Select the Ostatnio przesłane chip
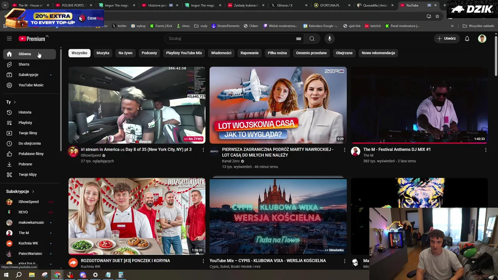This screenshot has width=498, height=280. click(311, 53)
